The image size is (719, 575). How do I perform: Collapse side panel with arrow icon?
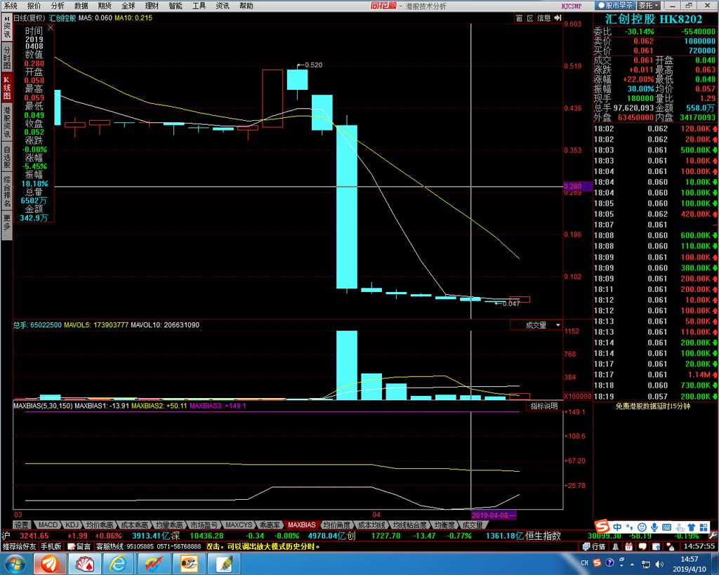tap(558, 18)
